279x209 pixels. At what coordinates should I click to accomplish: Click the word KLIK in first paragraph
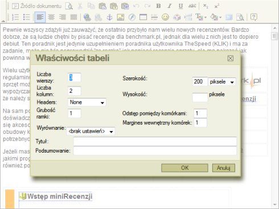220,44
